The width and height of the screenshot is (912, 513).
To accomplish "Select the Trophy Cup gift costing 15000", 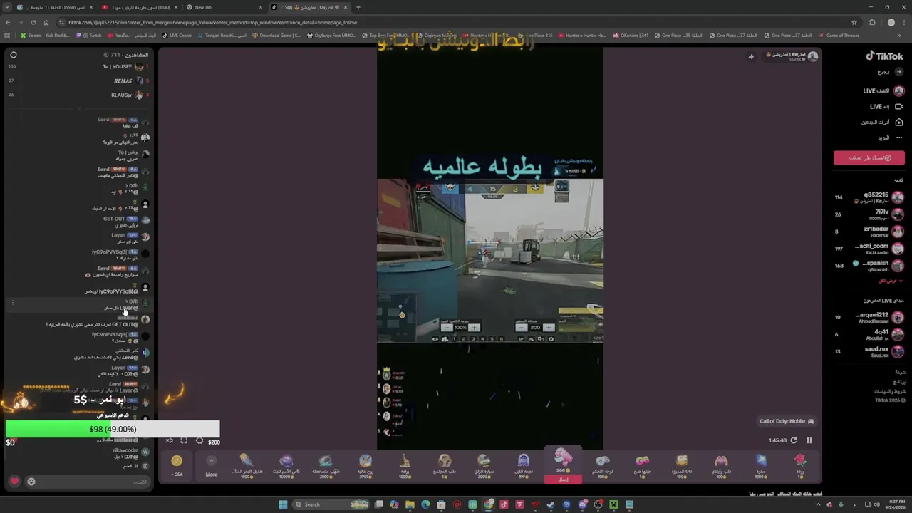I will click(x=286, y=465).
